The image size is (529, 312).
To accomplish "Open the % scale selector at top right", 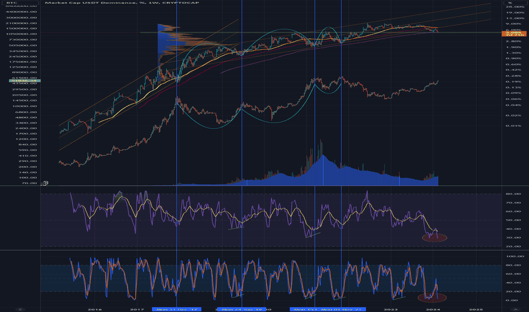I will [x=514, y=3].
